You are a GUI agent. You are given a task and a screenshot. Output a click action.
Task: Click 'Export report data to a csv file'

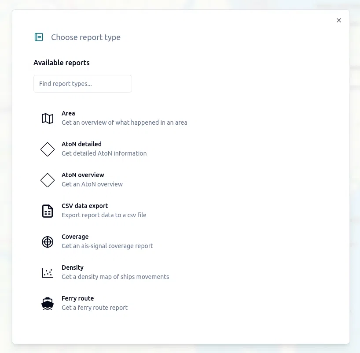[104, 215]
